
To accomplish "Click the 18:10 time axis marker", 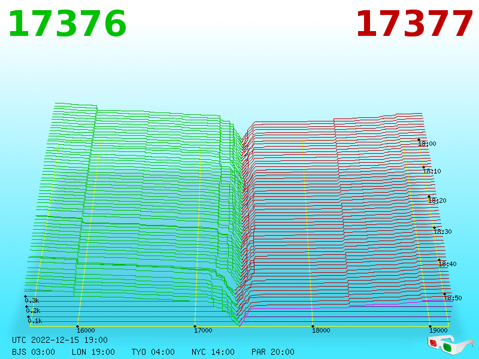I will click(432, 171).
